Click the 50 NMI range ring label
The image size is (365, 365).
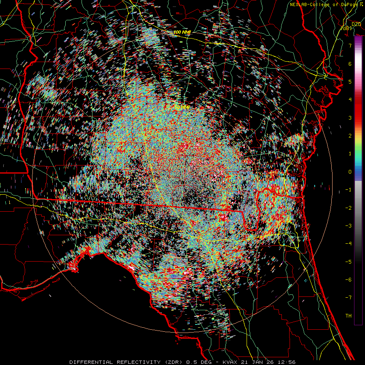[182, 107]
